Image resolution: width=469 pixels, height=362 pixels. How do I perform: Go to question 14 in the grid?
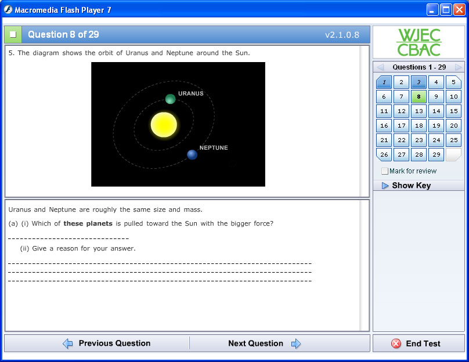click(x=436, y=111)
